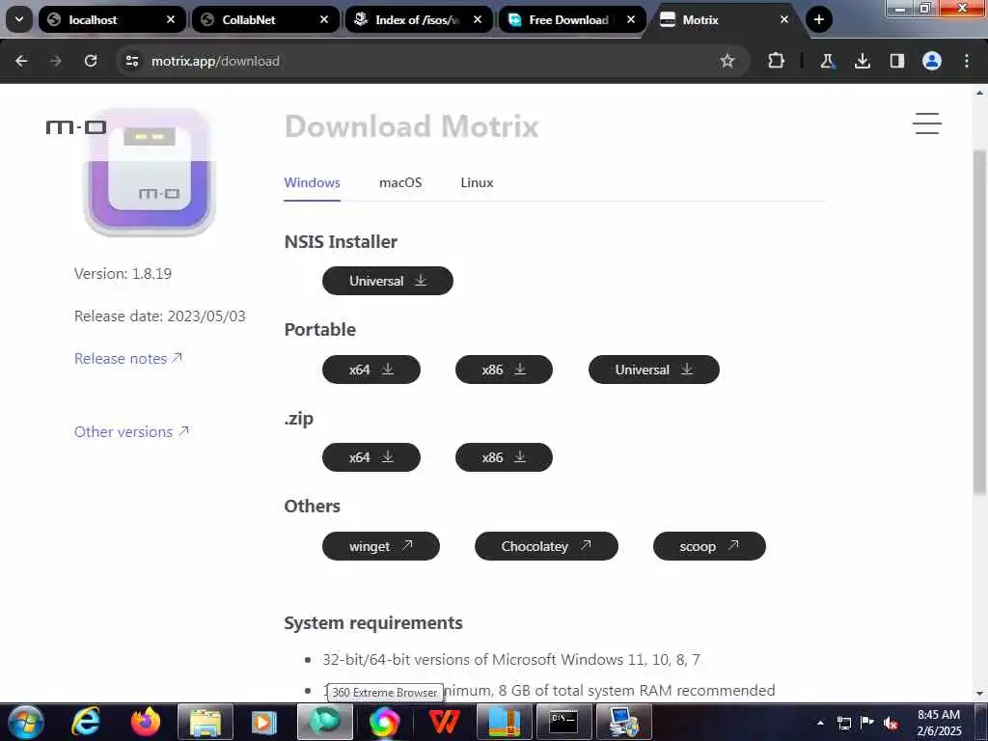View site information icon in address bar
Viewport: 988px width, 741px height.
tap(131, 61)
